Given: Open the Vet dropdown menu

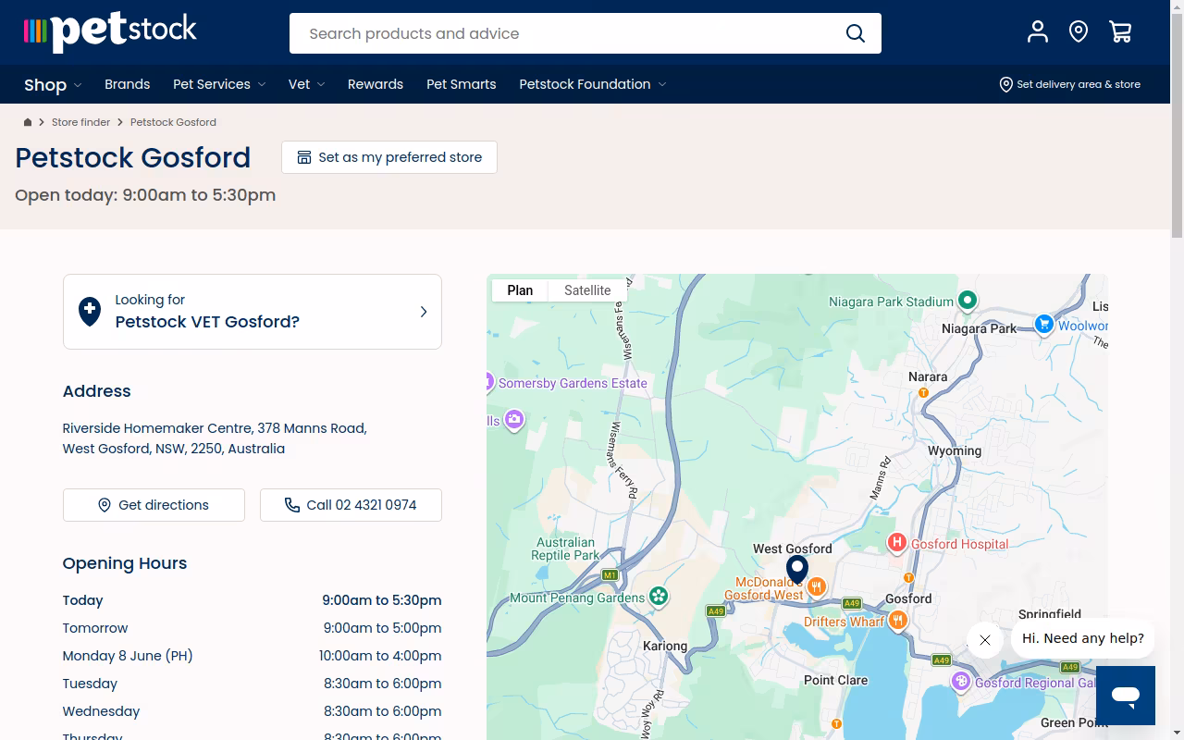Looking at the screenshot, I should click(x=306, y=84).
